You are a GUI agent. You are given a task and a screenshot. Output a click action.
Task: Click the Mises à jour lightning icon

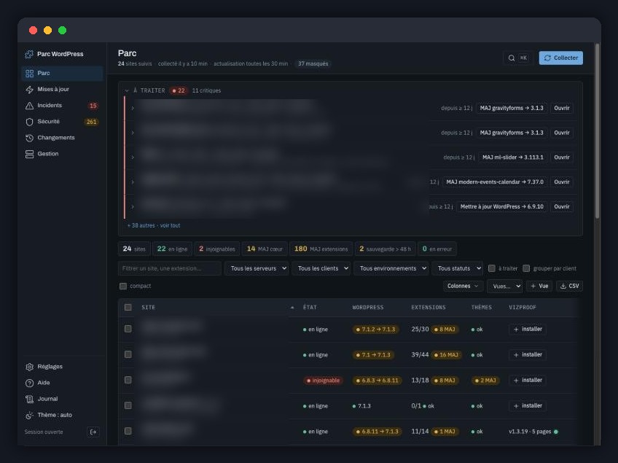click(30, 90)
